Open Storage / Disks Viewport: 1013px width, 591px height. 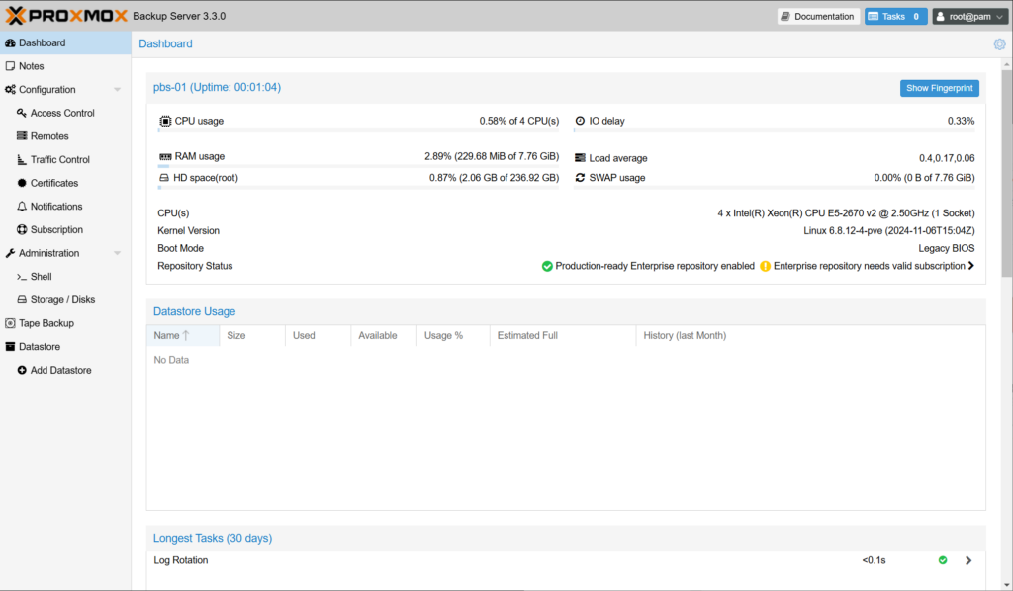click(x=62, y=299)
